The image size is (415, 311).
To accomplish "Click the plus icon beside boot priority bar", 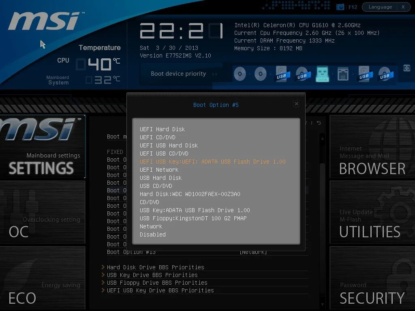I will pyautogui.click(x=407, y=68).
